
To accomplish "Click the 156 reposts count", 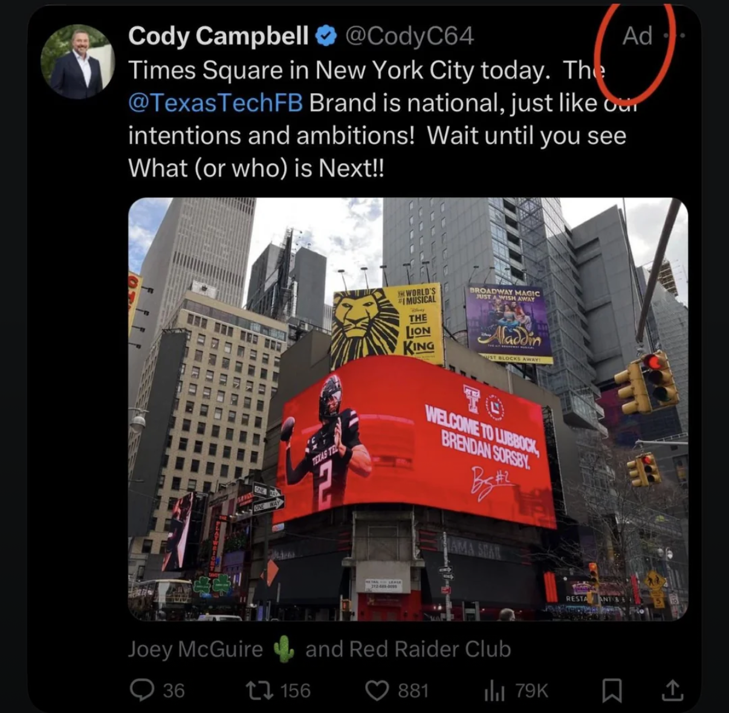I will coord(296,691).
